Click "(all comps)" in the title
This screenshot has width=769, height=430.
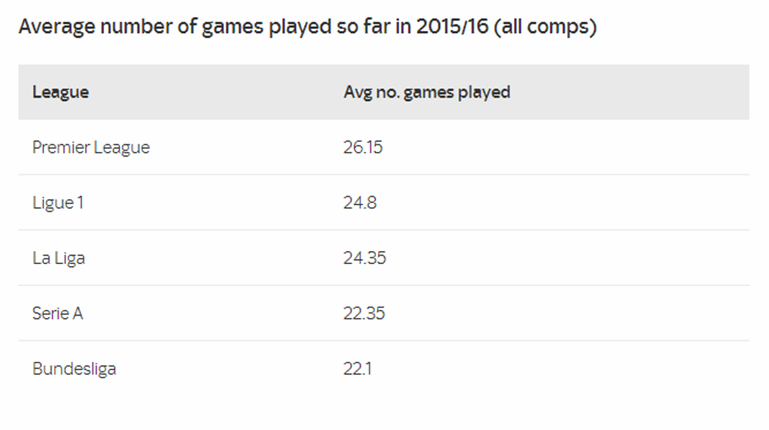pos(545,27)
